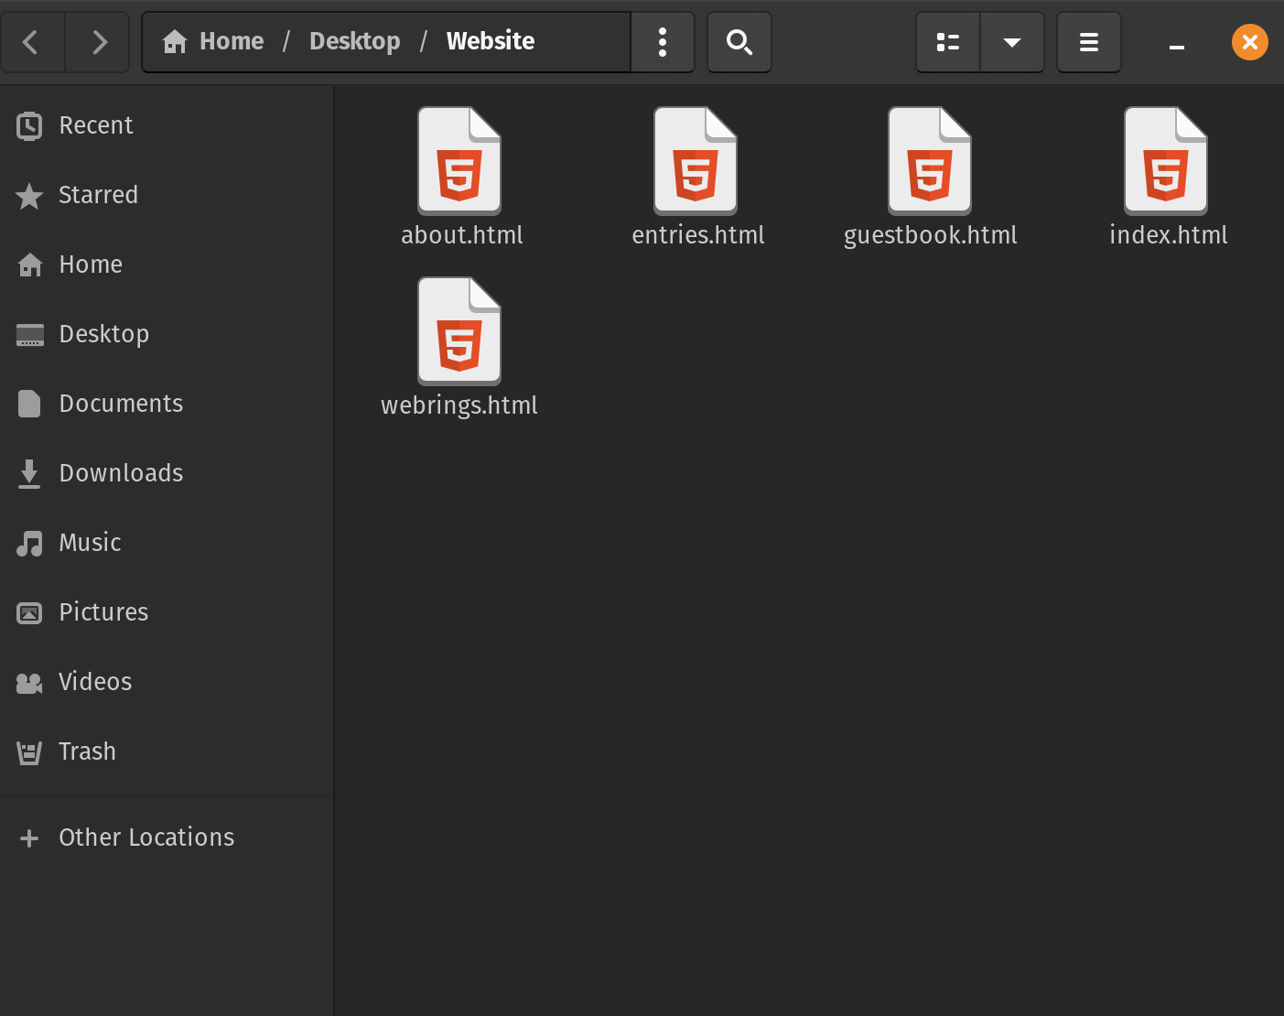Select the entries.html file icon
The width and height of the screenshot is (1284, 1016).
[x=696, y=162]
